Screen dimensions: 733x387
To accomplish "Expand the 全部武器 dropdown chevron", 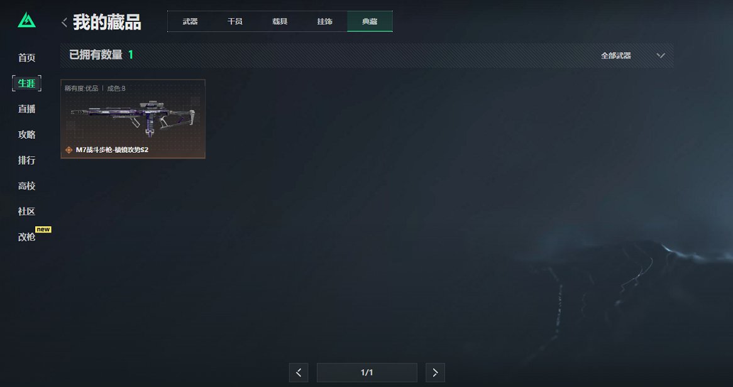I will [661, 56].
